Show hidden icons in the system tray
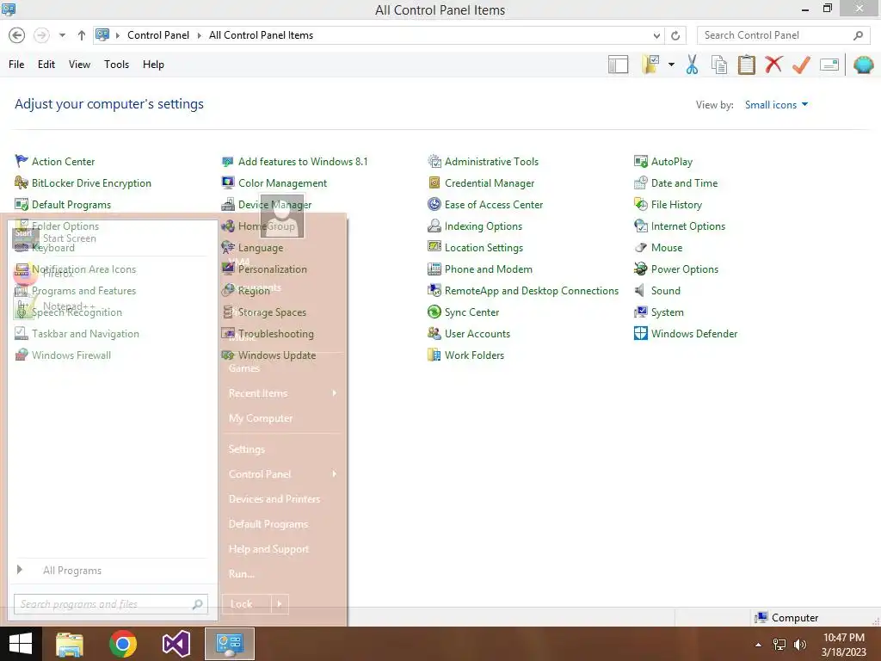This screenshot has width=881, height=661. tap(758, 645)
